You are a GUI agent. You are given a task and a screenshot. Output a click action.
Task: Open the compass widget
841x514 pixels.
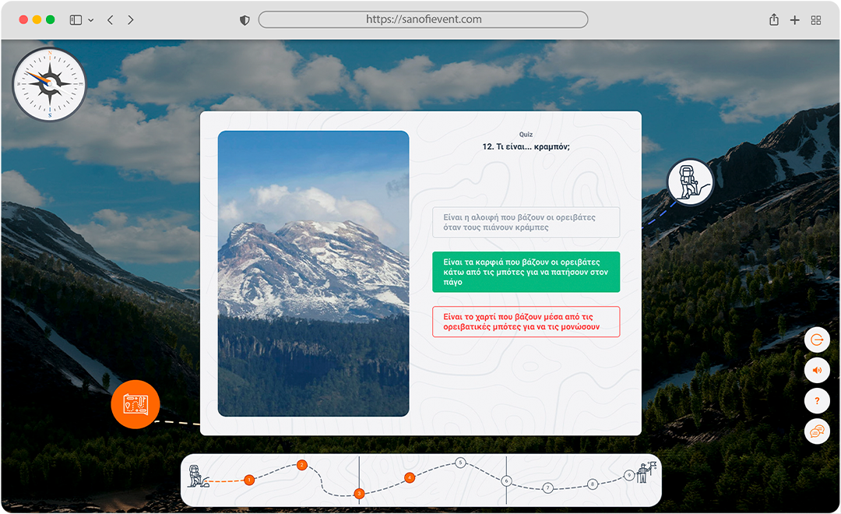point(49,83)
